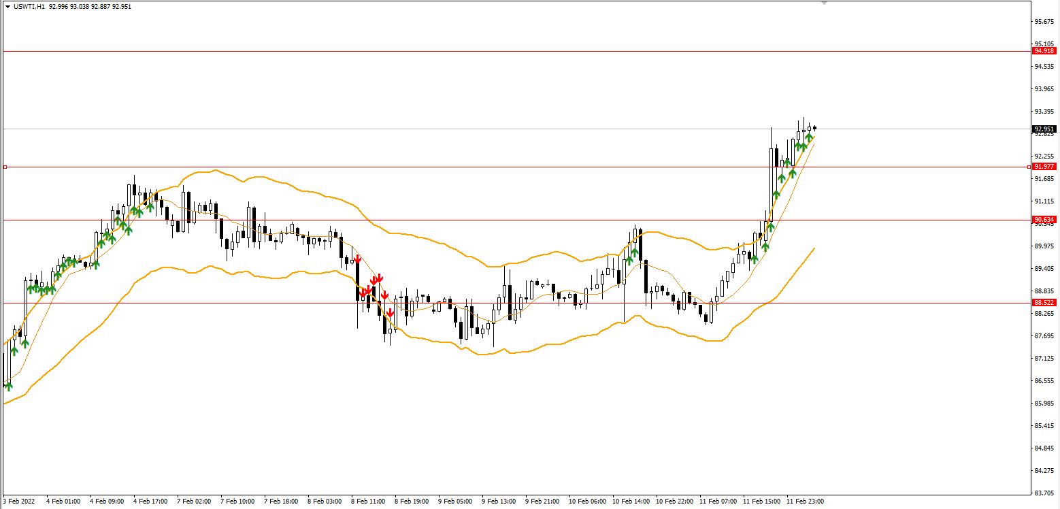Viewport: 1060px width, 509px height.
Task: Click the red 94.918 level price tag
Action: pyautogui.click(x=1044, y=51)
